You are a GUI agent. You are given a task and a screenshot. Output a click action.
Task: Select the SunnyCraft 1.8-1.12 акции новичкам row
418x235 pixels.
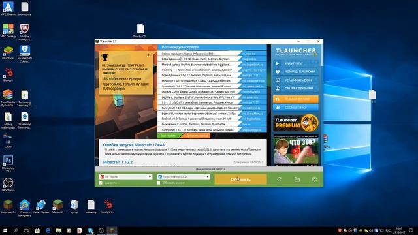212,108
